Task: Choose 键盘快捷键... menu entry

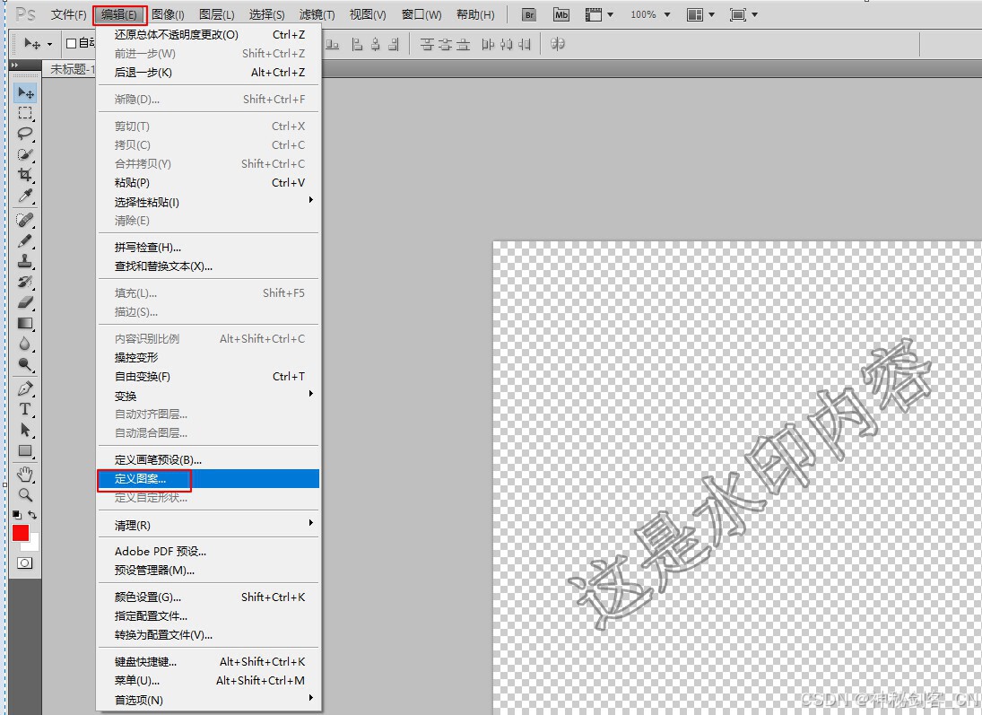Action: point(209,662)
